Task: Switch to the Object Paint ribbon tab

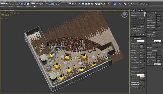Action: [x=19, y=6]
